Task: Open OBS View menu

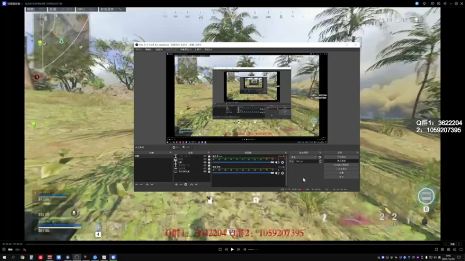Action: pos(159,49)
